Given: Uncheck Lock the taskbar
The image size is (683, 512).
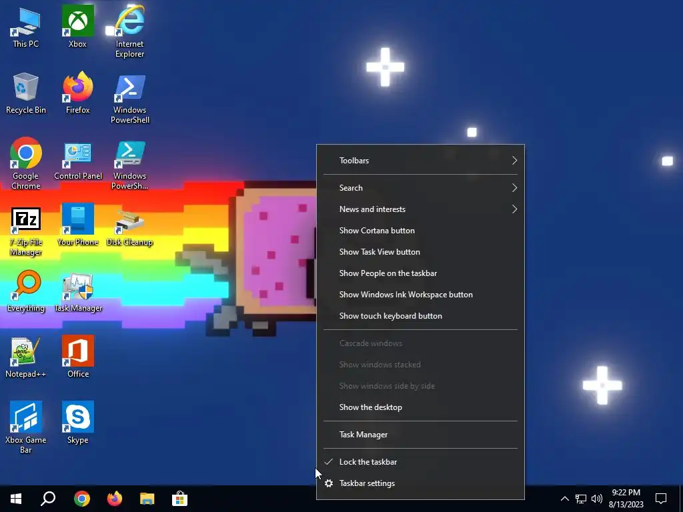Looking at the screenshot, I should click(x=420, y=462).
